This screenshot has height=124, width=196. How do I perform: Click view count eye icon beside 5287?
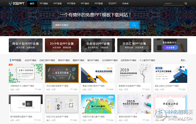180,89
